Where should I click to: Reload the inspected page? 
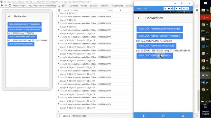pos(10,6)
